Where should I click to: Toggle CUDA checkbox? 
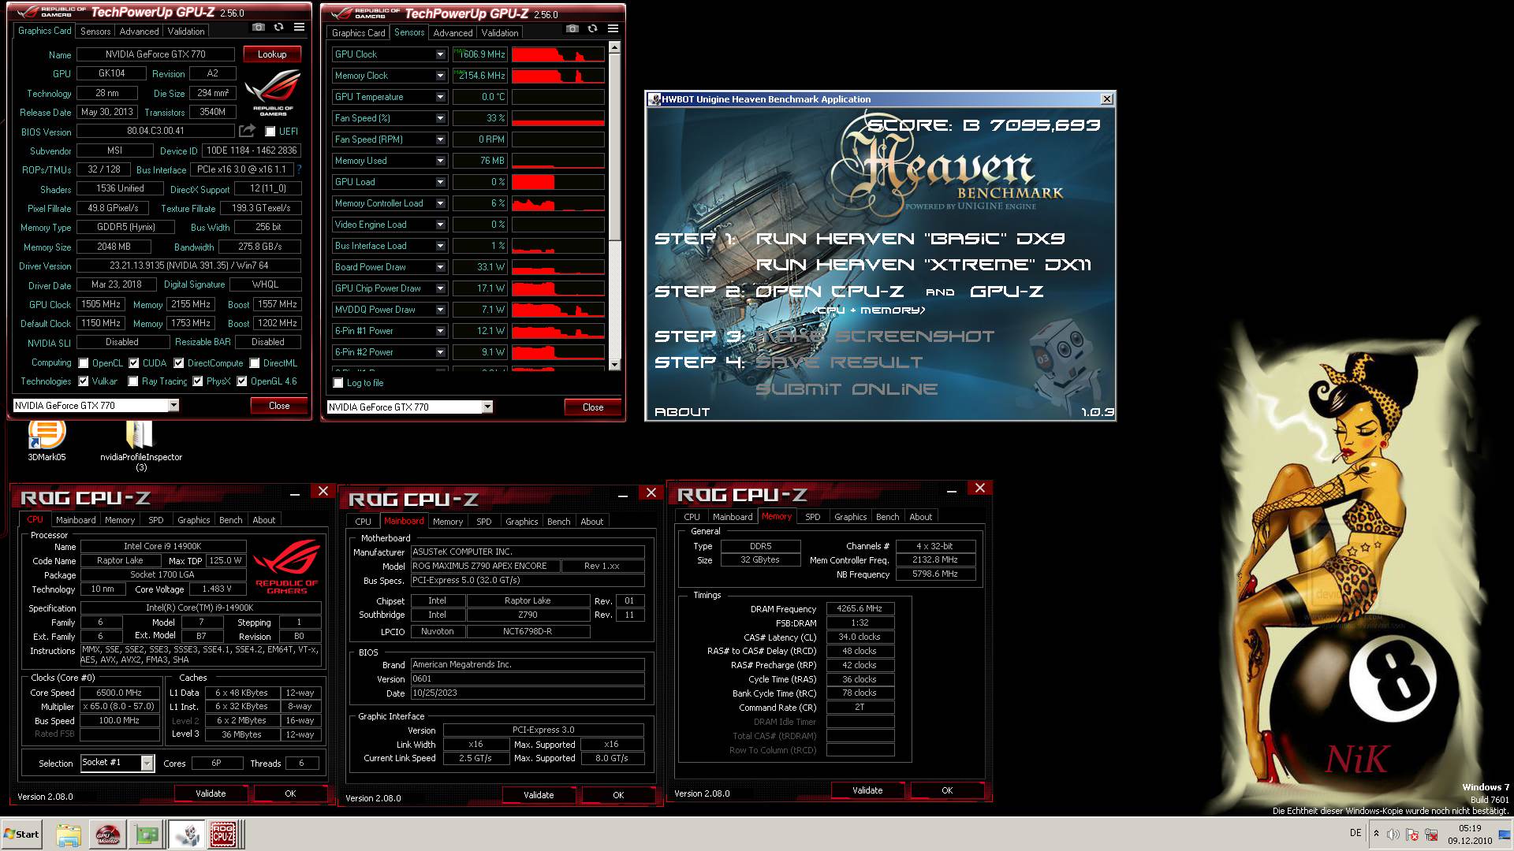134,363
